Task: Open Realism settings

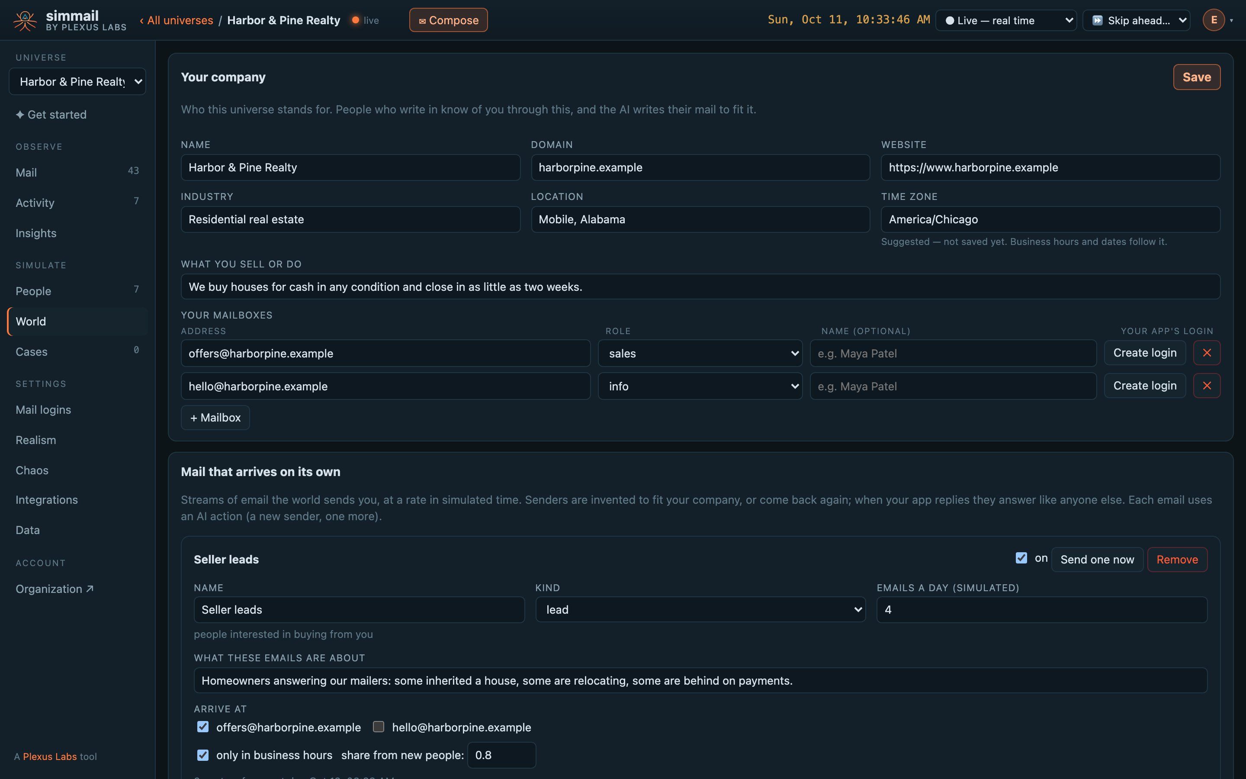Action: (77, 440)
